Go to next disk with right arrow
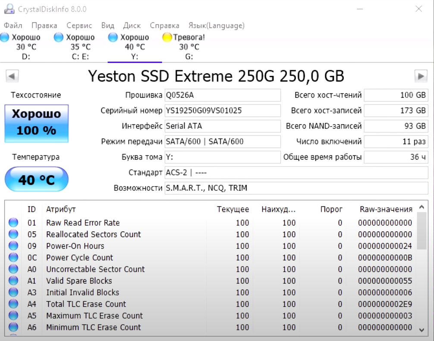This screenshot has height=341, width=434. point(421,76)
